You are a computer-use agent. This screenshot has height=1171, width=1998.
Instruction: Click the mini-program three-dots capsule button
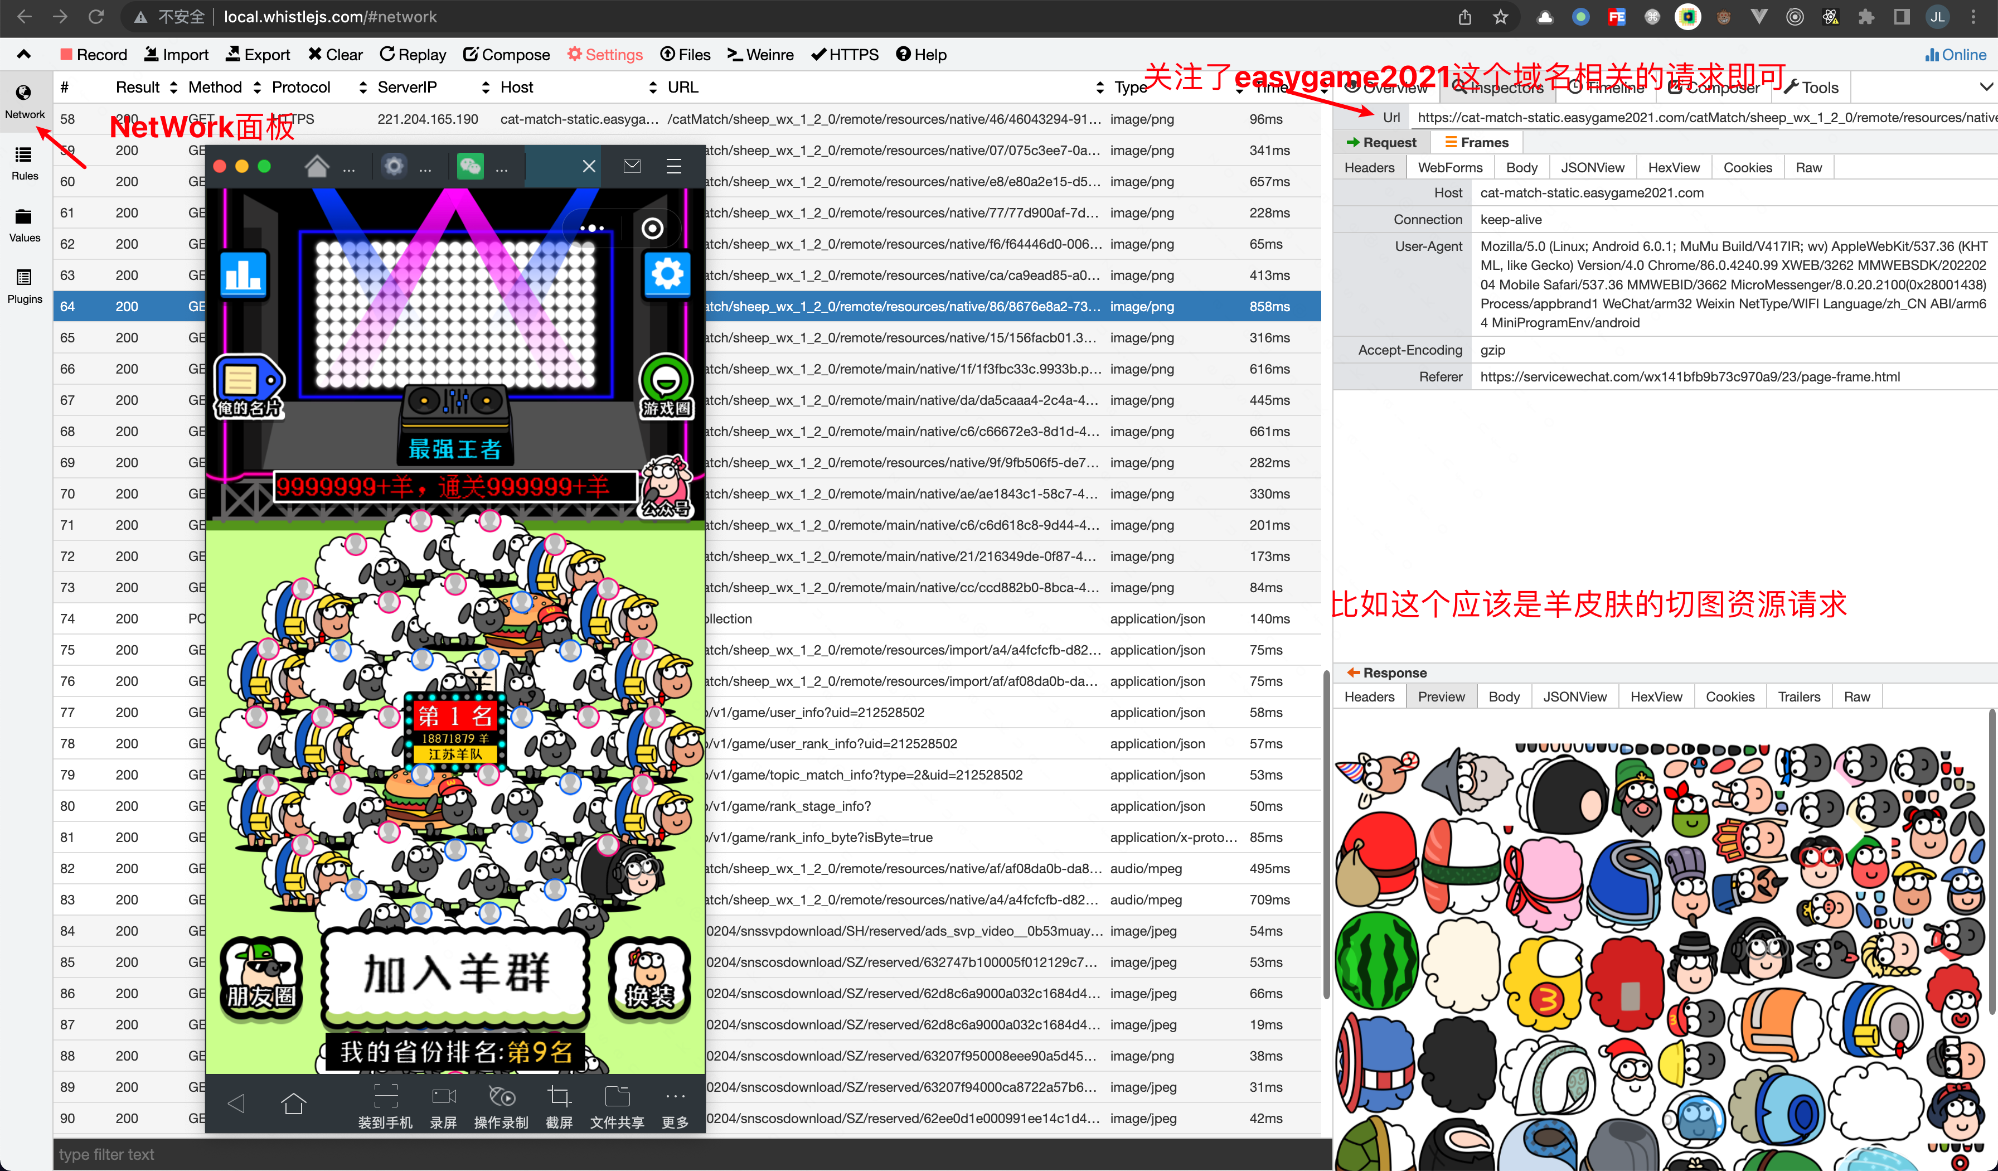(x=591, y=228)
